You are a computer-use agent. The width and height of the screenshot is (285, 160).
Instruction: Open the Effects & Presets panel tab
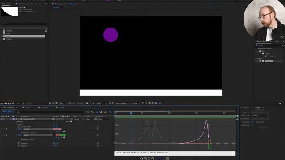tap(262, 41)
